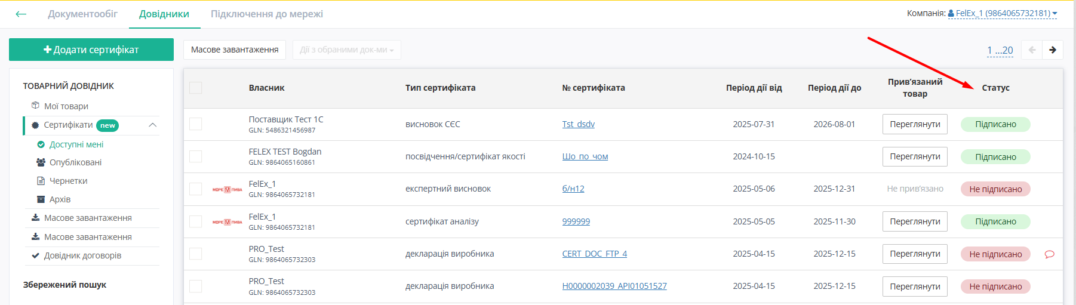Click the Статус column header
The image size is (1076, 305).
click(995, 88)
